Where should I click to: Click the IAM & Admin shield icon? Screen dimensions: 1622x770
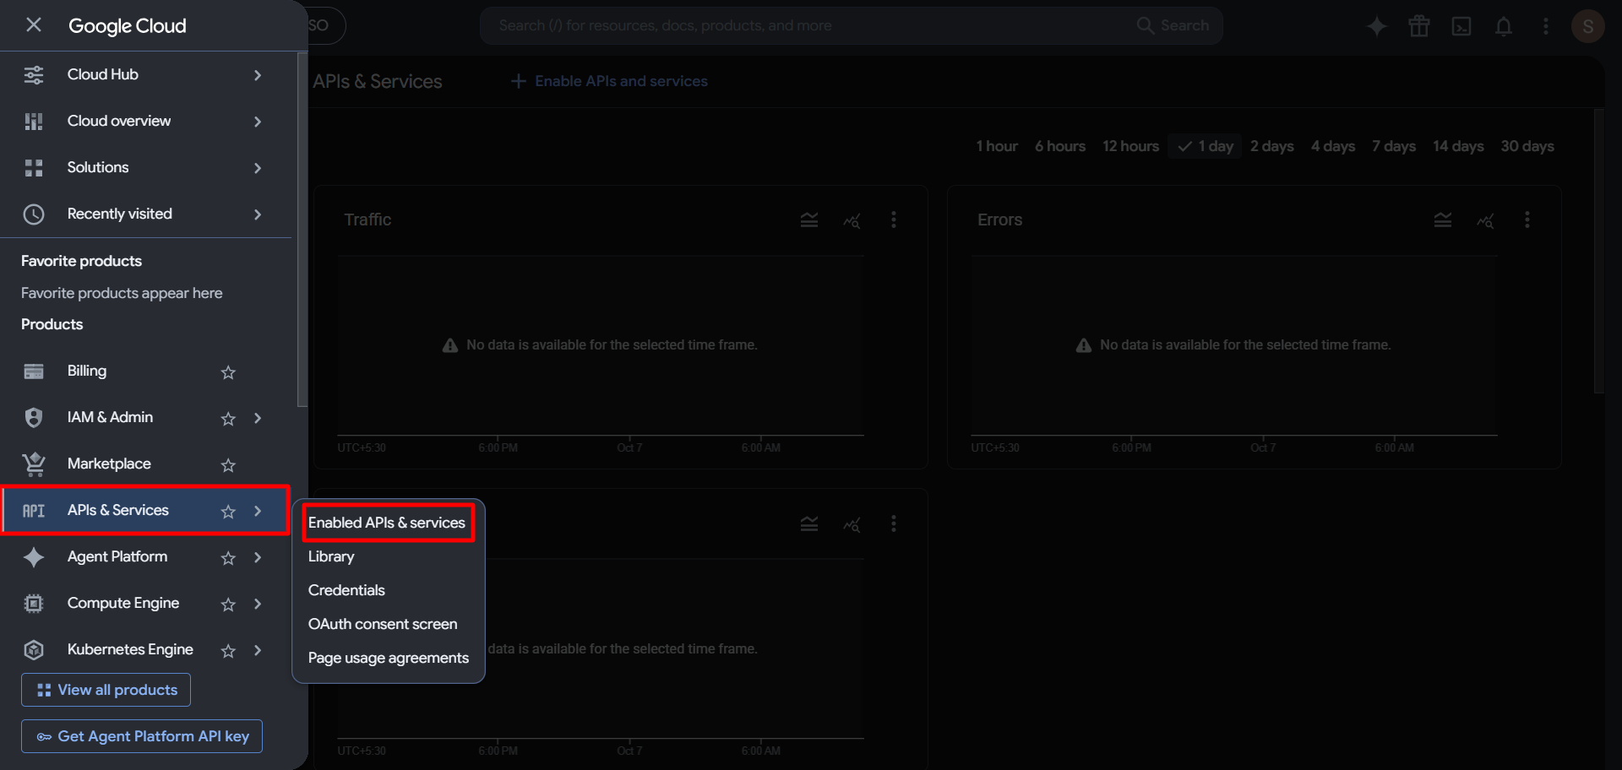click(x=34, y=418)
